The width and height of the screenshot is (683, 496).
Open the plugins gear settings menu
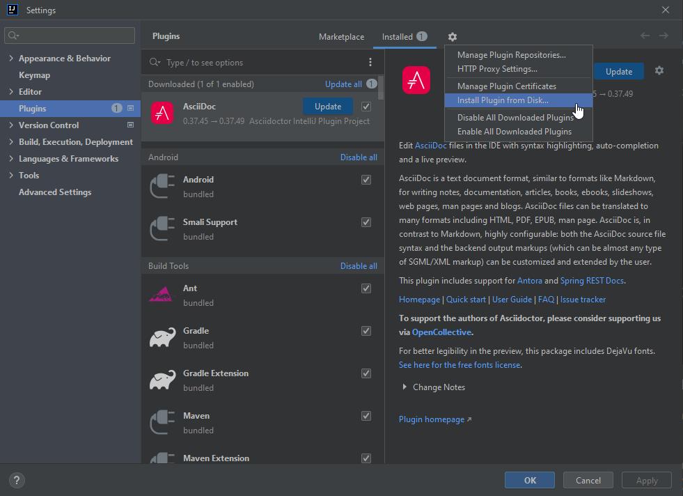click(452, 36)
